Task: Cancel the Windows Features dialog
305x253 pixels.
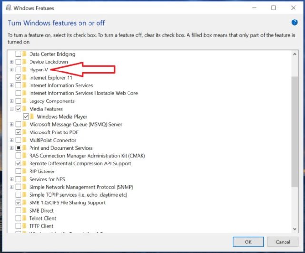Action: tap(283, 242)
